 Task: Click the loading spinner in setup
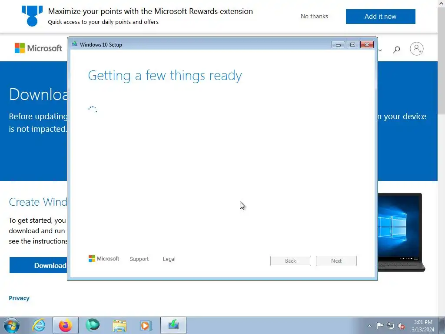[93, 109]
